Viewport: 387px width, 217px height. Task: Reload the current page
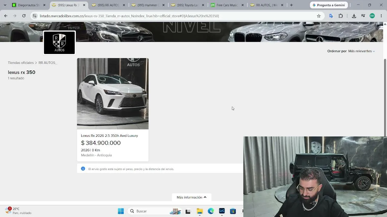[x=24, y=16]
